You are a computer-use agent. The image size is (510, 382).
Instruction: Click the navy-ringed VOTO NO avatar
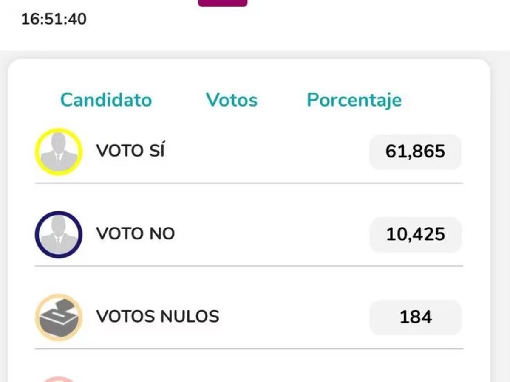[x=58, y=234]
